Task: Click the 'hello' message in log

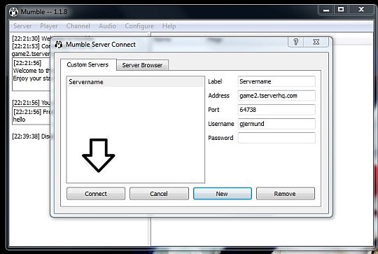Action: [20, 120]
